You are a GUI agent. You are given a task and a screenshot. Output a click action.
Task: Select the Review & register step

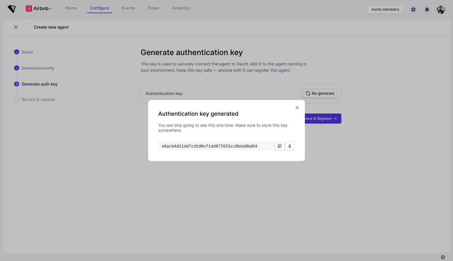(38, 99)
